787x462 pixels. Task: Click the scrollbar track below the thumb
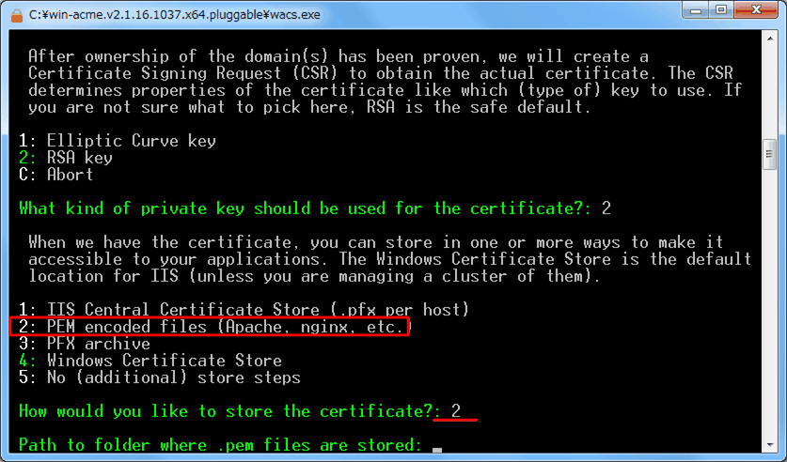click(770, 303)
